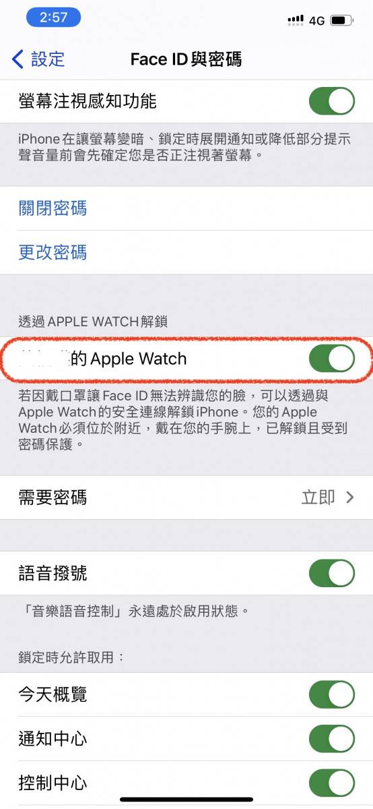Tap the back chevron beside 設定
This screenshot has height=809, width=373.
point(18,59)
